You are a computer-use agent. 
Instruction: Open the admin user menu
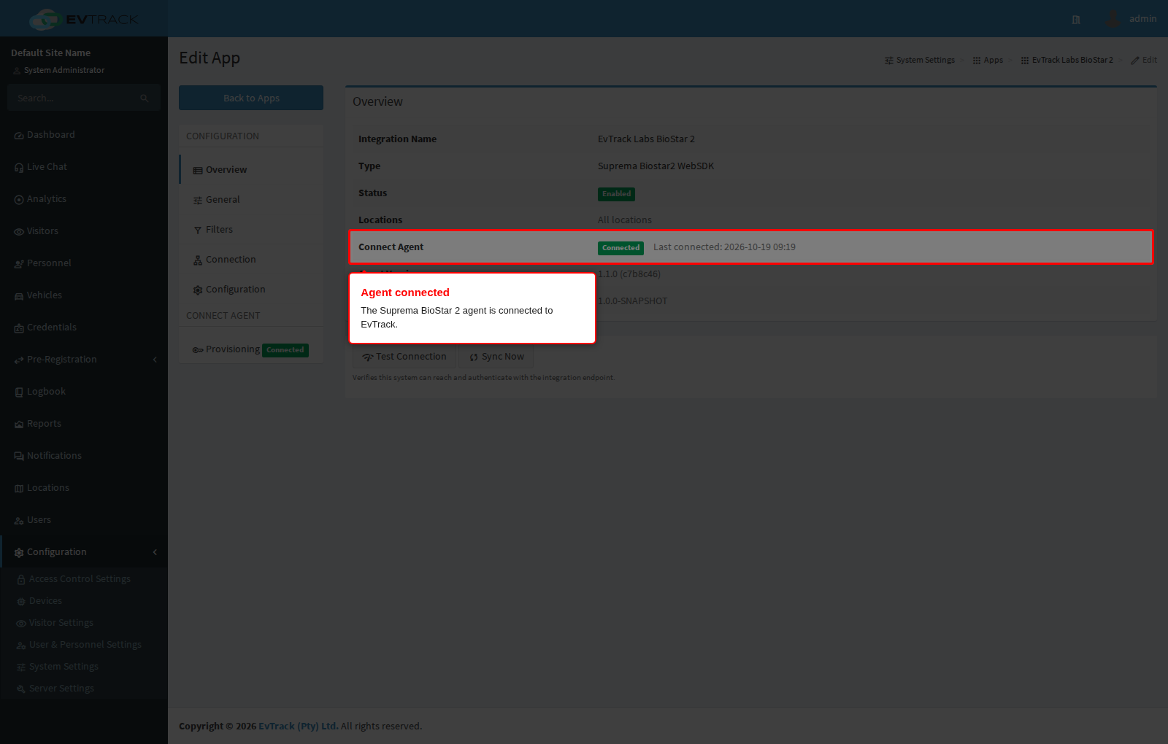coord(1130,19)
